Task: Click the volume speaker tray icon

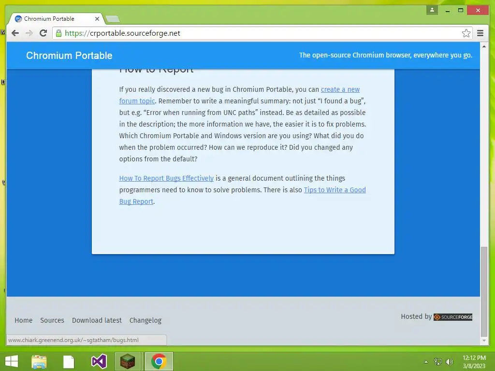Action: pyautogui.click(x=450, y=362)
